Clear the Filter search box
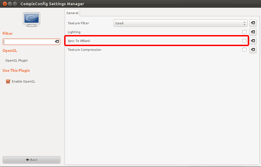 click(x=57, y=42)
